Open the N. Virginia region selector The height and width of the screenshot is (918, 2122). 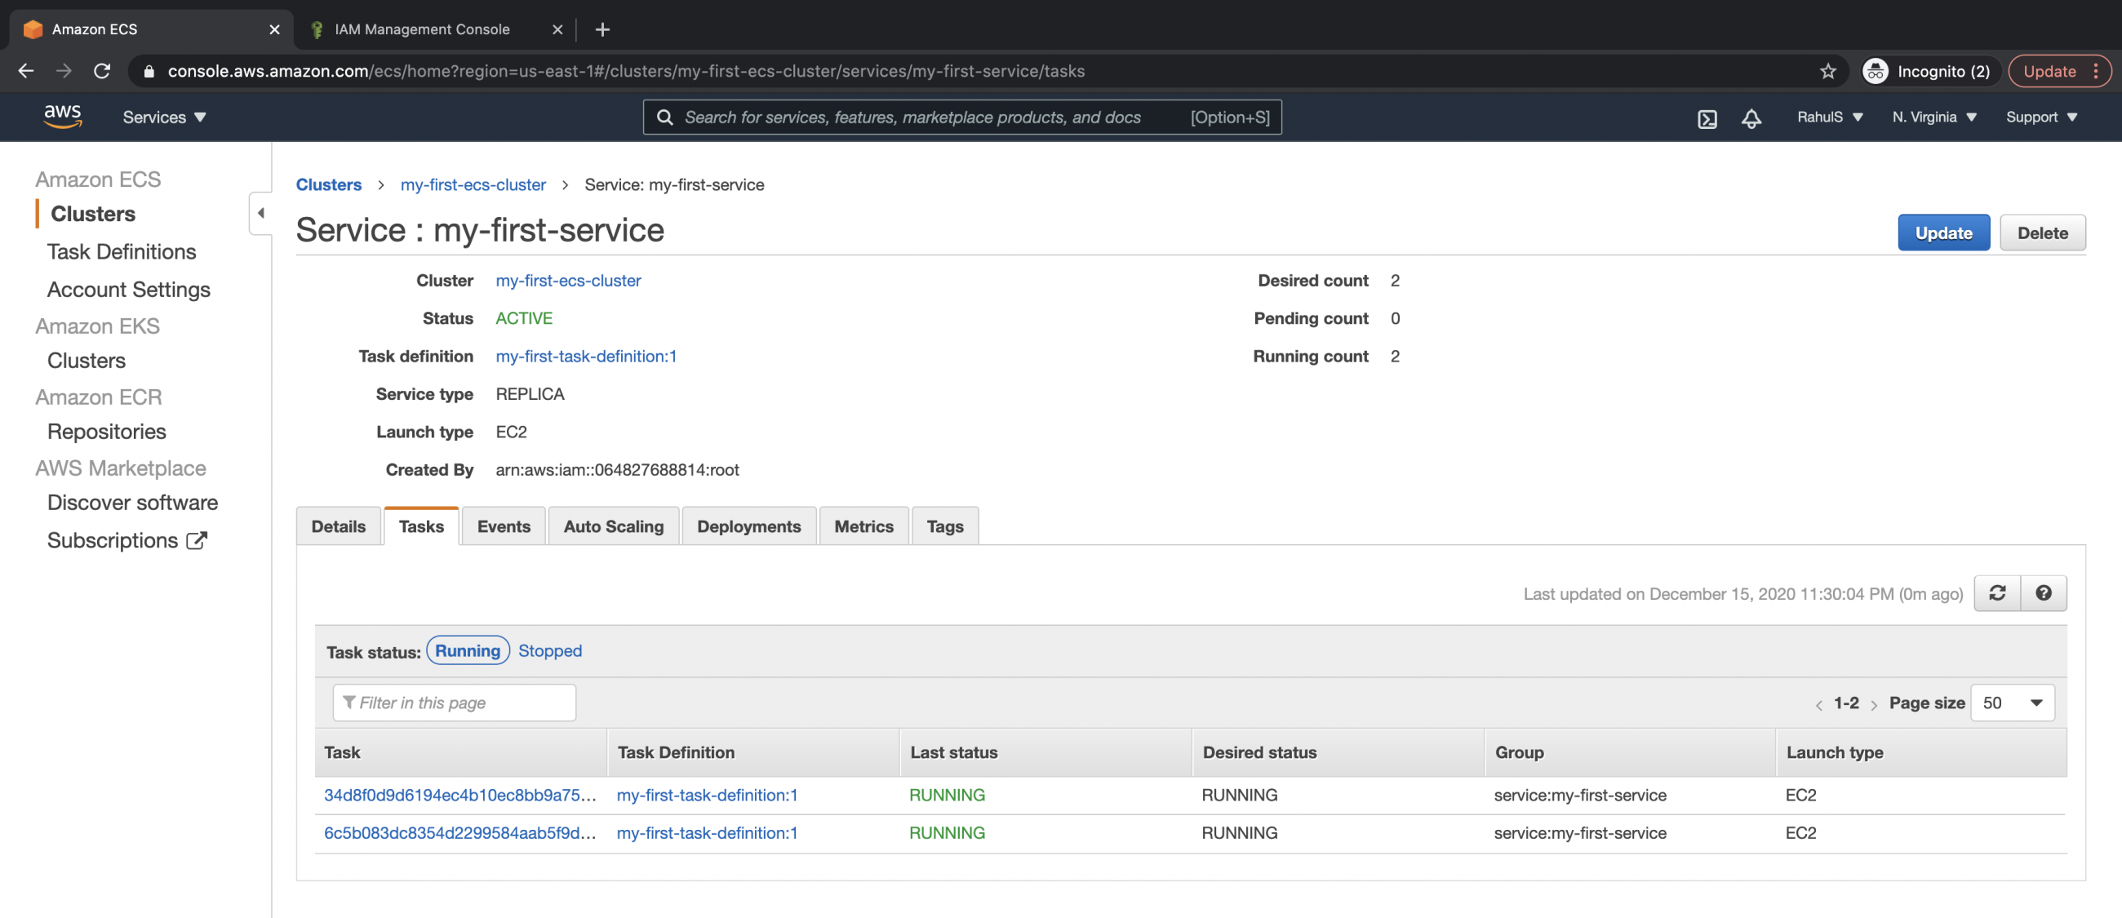pyautogui.click(x=1933, y=117)
